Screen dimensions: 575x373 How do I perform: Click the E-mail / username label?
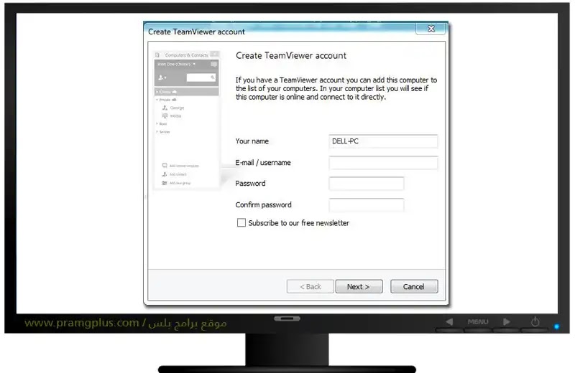[x=263, y=163]
